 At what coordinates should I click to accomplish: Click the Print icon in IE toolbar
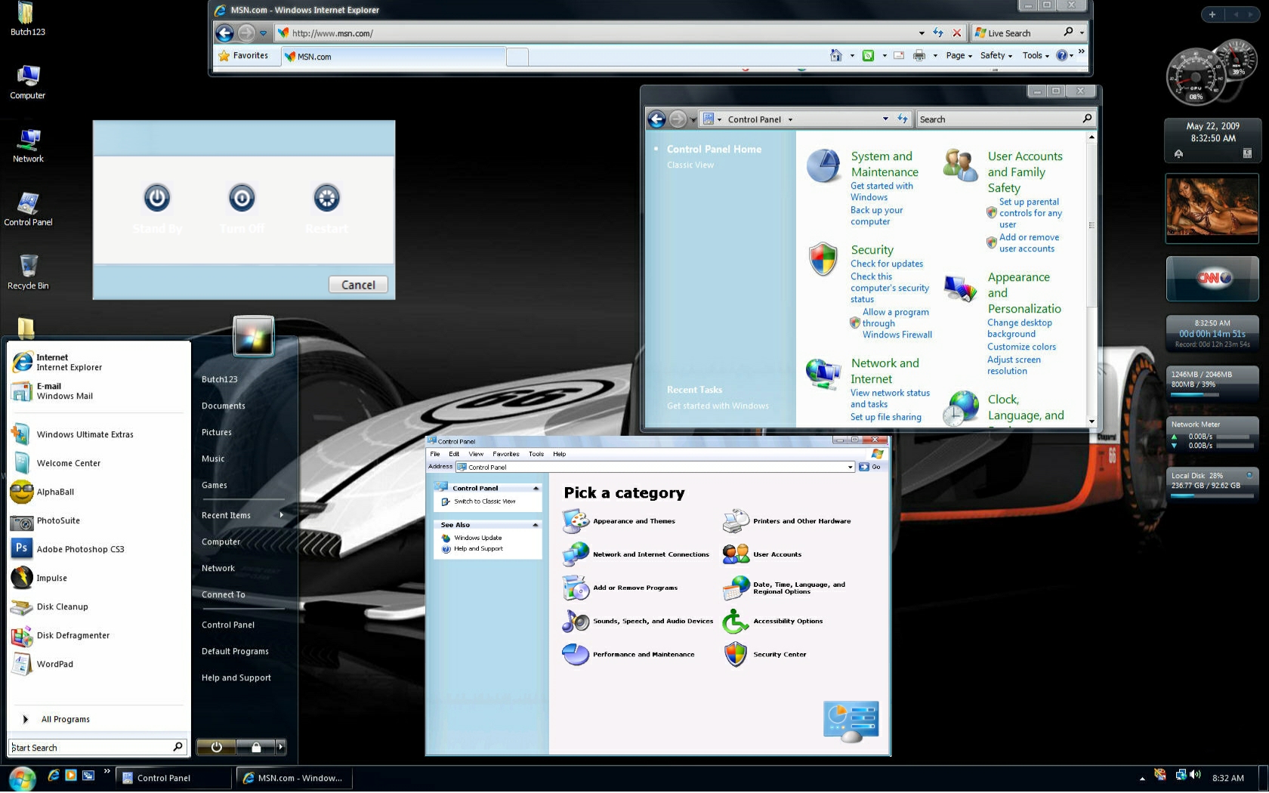(919, 55)
